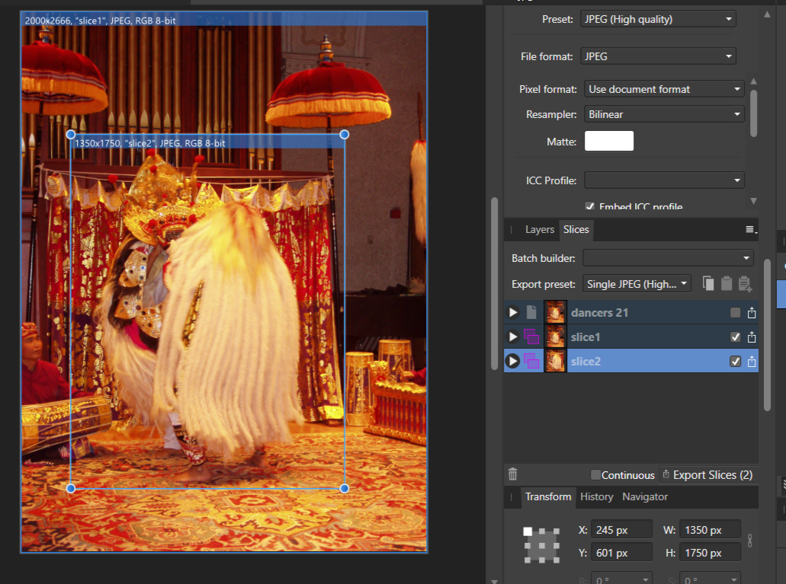The width and height of the screenshot is (786, 584).
Task: Click the white Matte color swatch
Action: 608,140
